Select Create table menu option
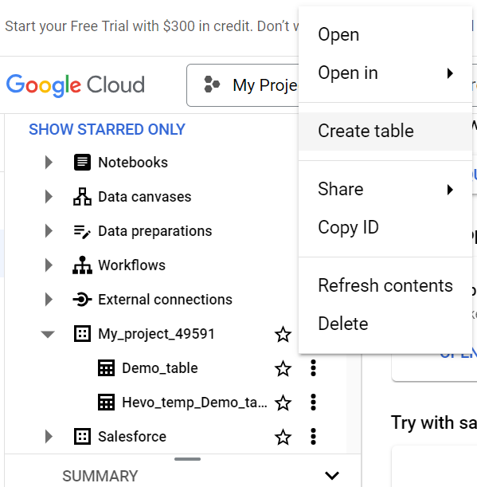Viewport: 477px width, 487px height. coord(385,131)
